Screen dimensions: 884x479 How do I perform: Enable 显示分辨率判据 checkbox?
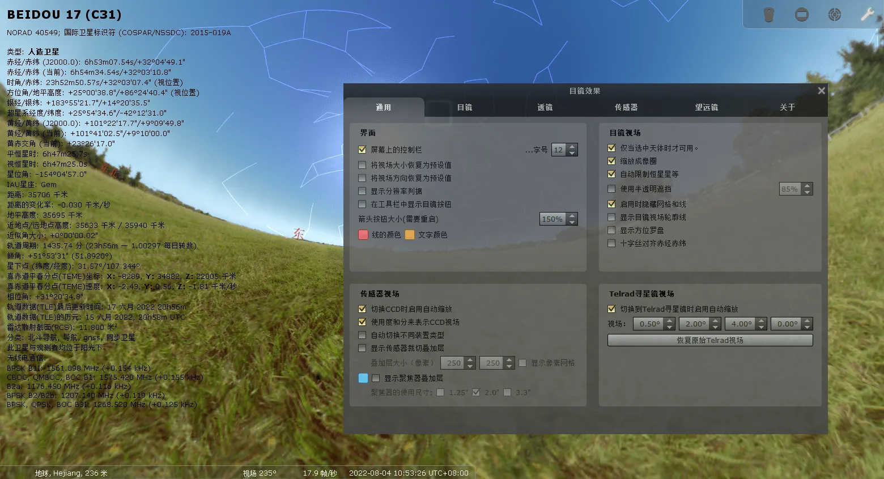coord(363,191)
